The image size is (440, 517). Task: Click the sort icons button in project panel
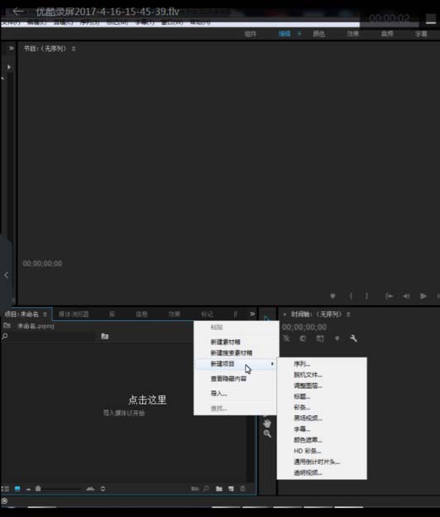[x=103, y=489]
